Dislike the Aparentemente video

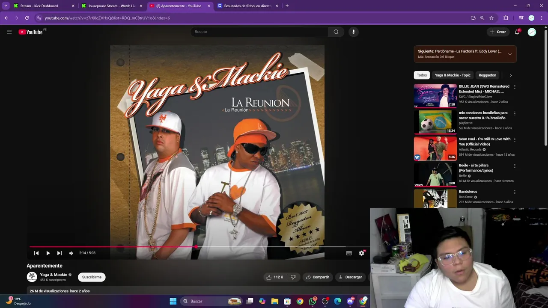click(x=293, y=277)
